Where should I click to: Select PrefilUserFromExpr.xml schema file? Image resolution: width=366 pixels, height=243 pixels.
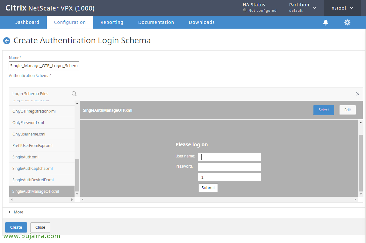pos(42,145)
